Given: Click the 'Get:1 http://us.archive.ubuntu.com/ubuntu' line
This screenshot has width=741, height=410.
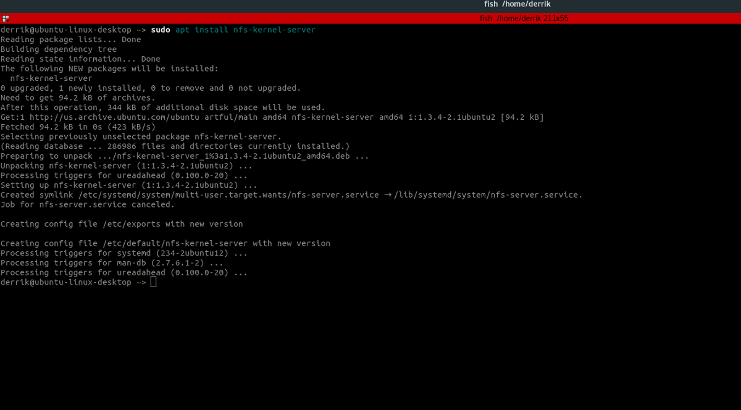Looking at the screenshot, I should (x=272, y=117).
